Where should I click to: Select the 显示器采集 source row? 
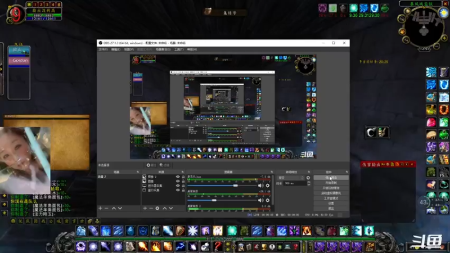164,186
